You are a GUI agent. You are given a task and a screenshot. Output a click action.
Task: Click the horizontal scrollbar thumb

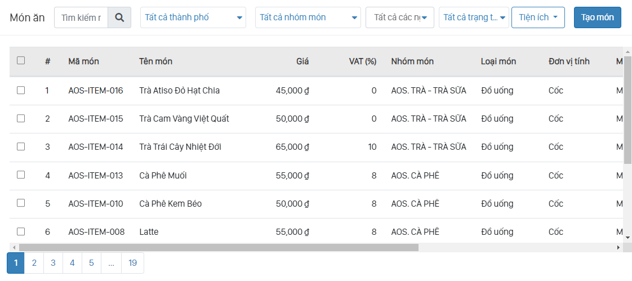coord(219,247)
